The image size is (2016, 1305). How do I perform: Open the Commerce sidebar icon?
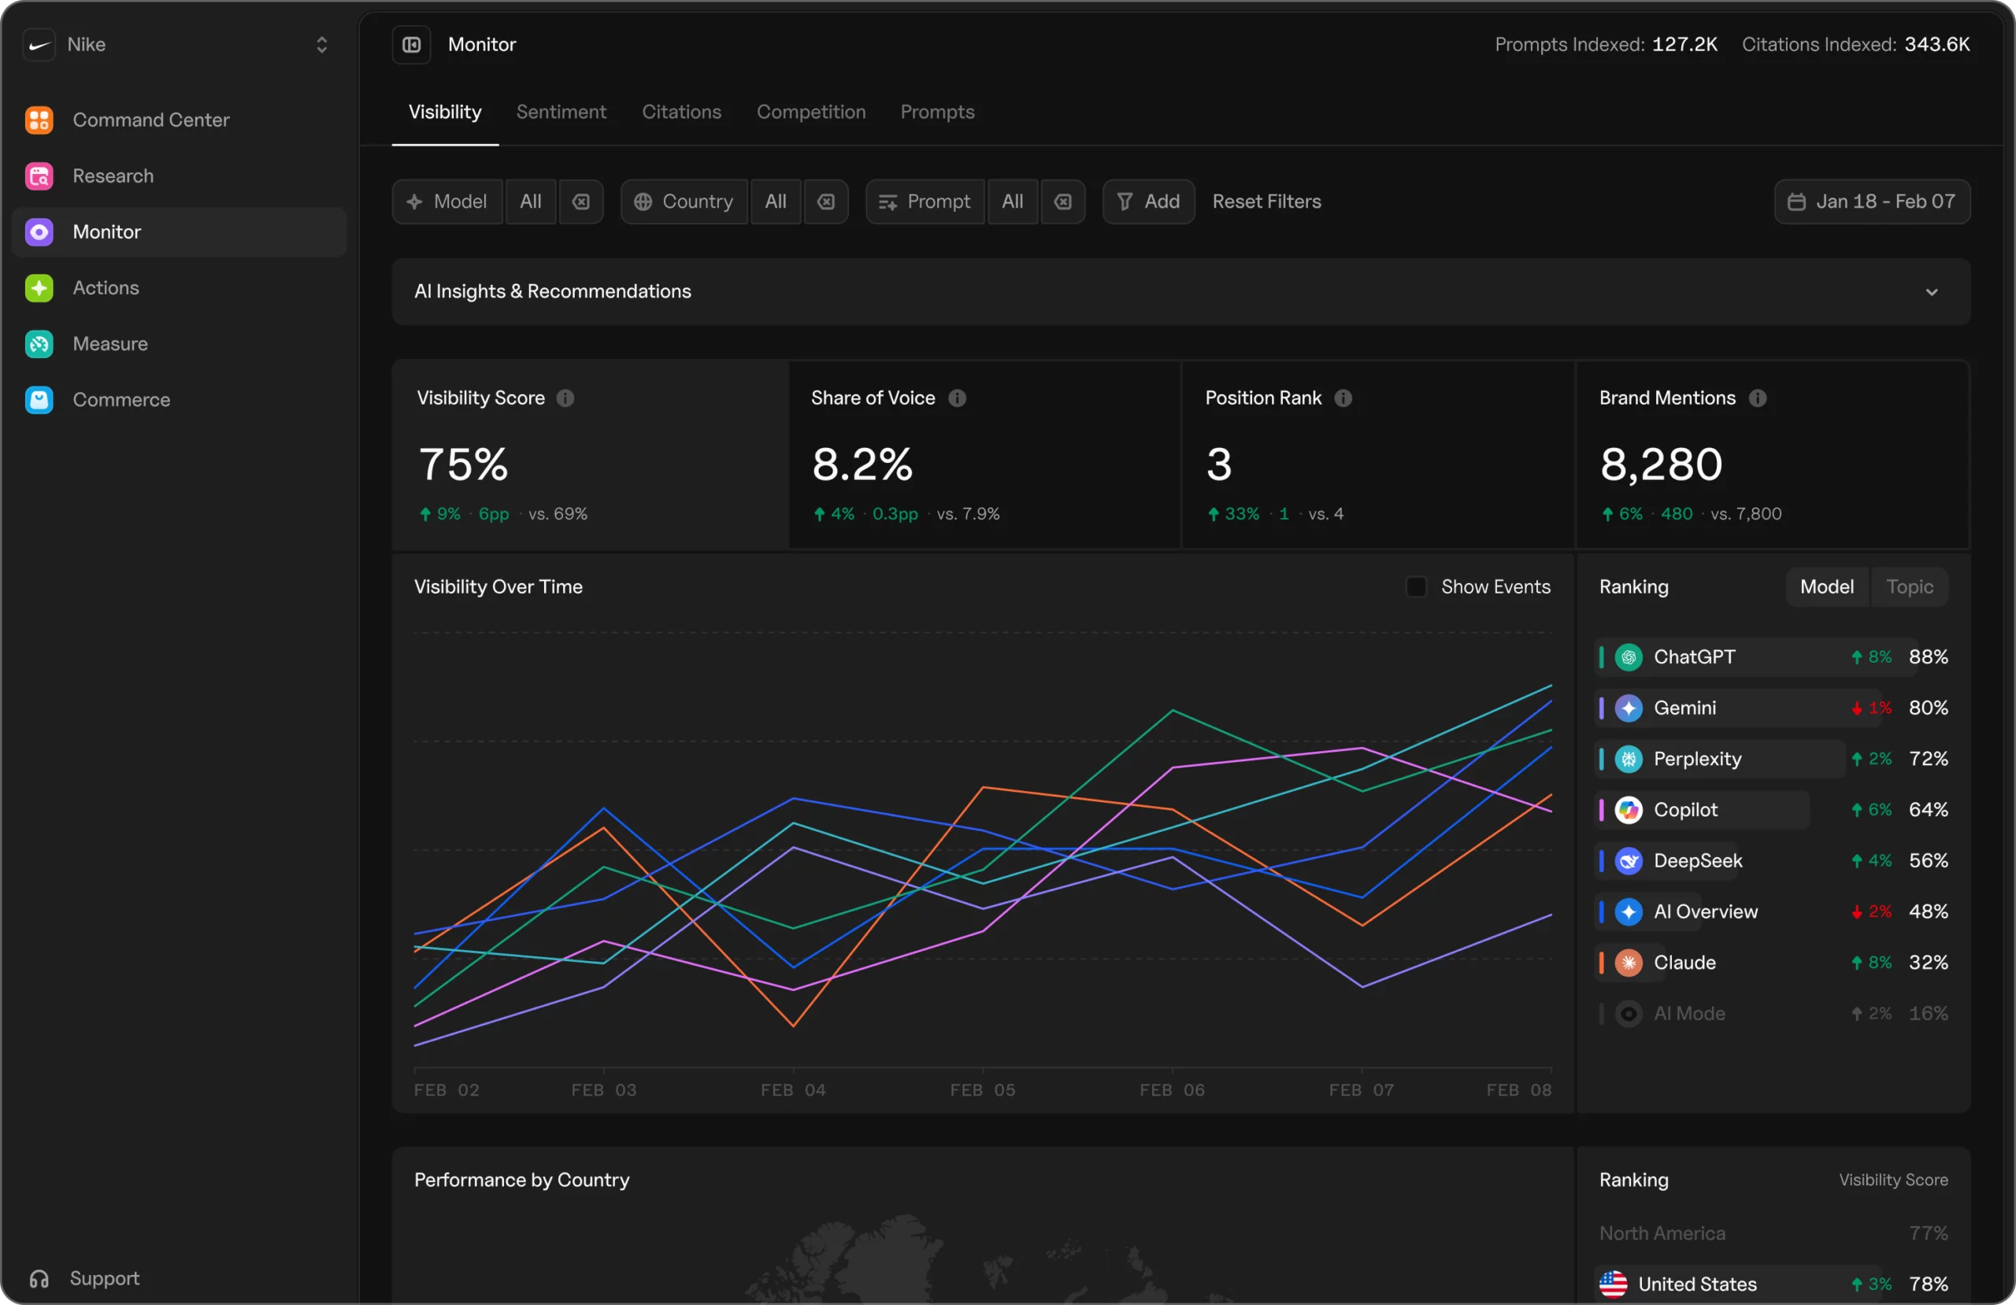point(39,400)
